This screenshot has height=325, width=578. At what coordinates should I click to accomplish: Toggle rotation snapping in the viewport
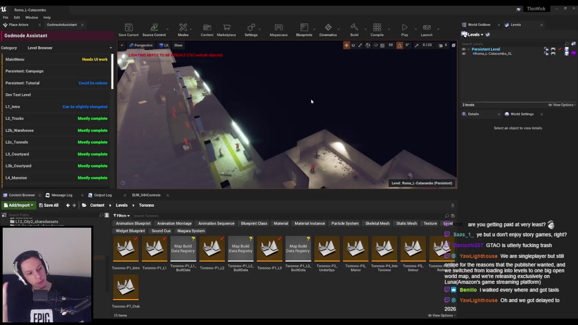pos(399,45)
